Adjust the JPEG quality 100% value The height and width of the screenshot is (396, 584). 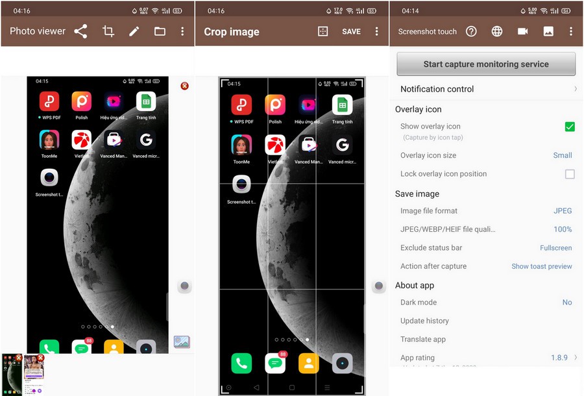(x=562, y=229)
